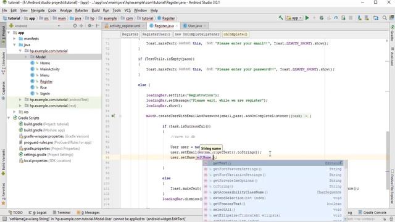
Task: Collapse the Gradle Scripts node
Action: coord(9,118)
